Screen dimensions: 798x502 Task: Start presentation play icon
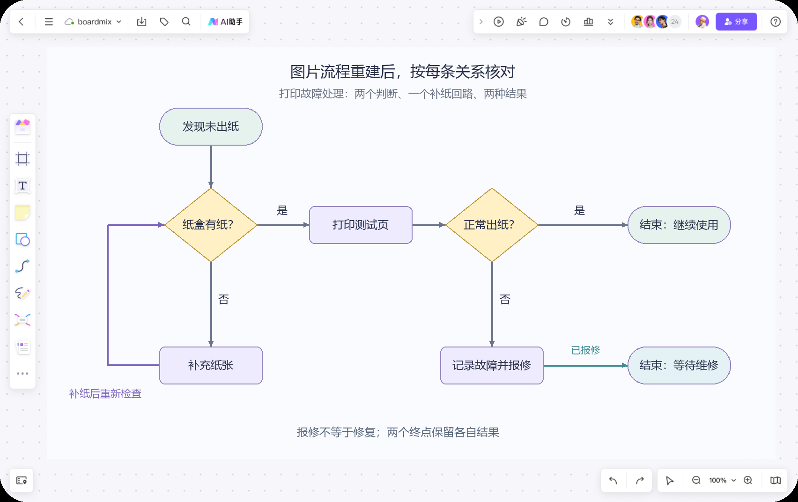[499, 22]
